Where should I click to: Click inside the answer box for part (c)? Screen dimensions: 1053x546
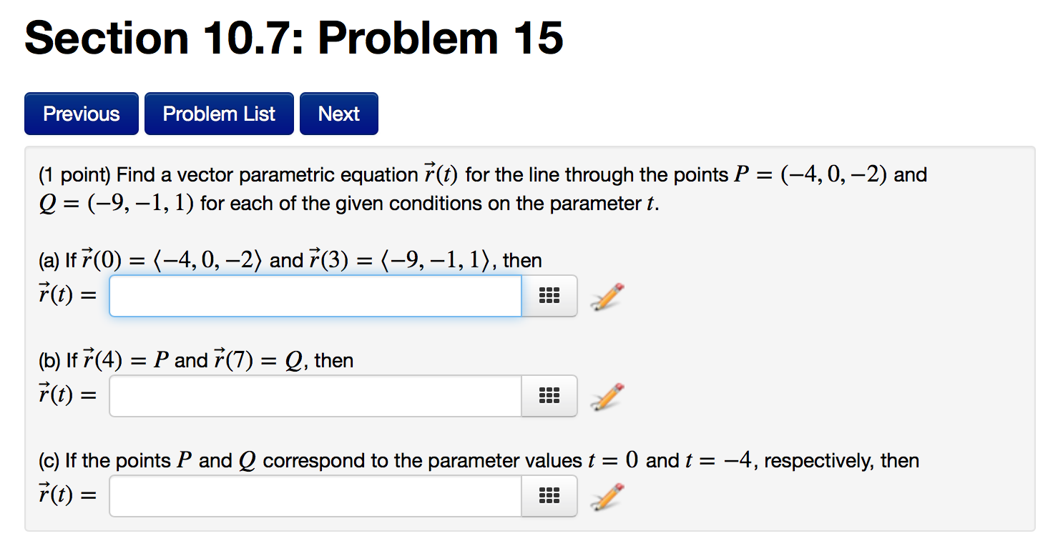pyautogui.click(x=315, y=495)
